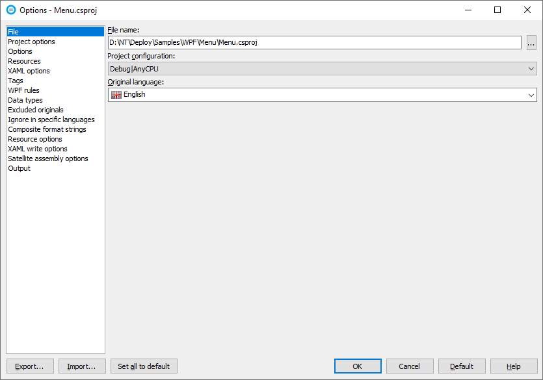Expand Project configuration dropdown
Image resolution: width=543 pixels, height=380 pixels.
323,68
